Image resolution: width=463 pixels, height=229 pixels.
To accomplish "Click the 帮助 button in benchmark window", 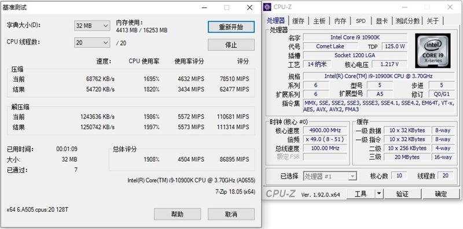I will point(177,214).
